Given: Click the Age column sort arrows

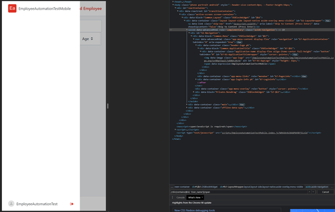Looking at the screenshot, I should pos(92,39).
